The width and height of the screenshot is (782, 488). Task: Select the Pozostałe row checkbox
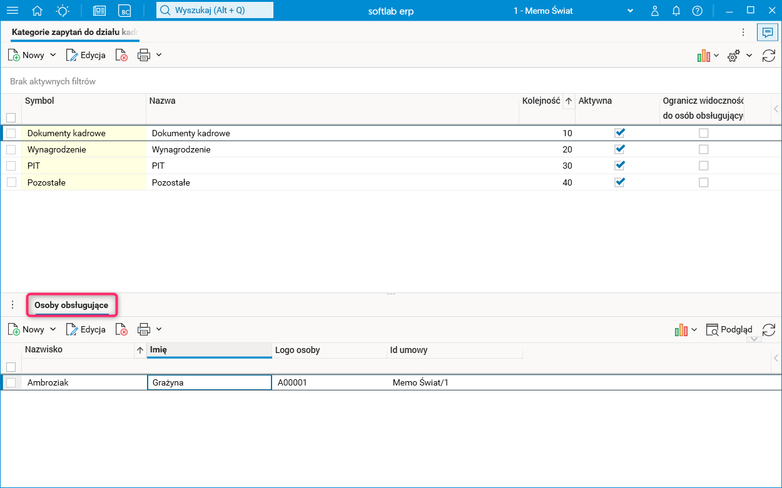coord(11,182)
